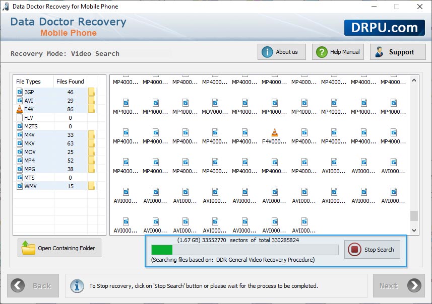Viewport: 432px width, 304px height.
Task: Click the file grid scrollbar thumb
Action: 414,216
